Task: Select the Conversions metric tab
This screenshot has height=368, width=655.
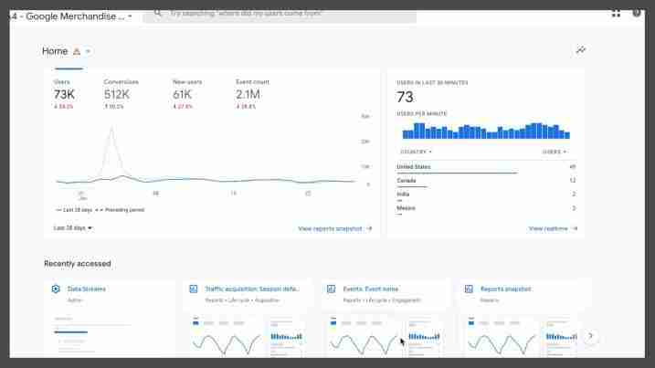Action: point(121,94)
